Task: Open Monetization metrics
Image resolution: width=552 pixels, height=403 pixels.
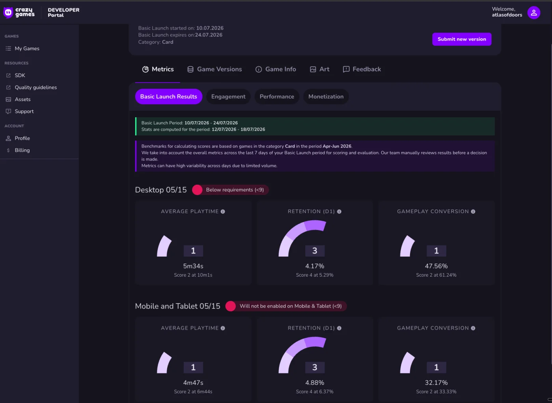Action: click(x=326, y=97)
